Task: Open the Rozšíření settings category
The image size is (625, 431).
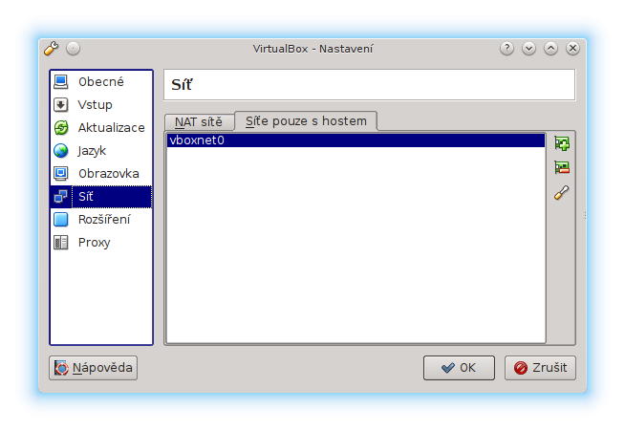Action: click(x=101, y=220)
